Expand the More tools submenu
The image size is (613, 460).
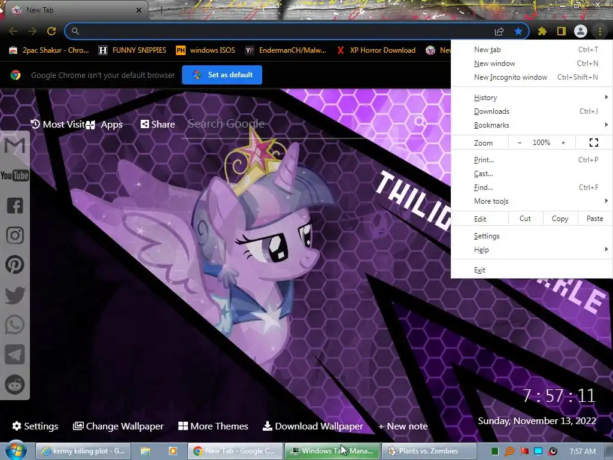532,201
